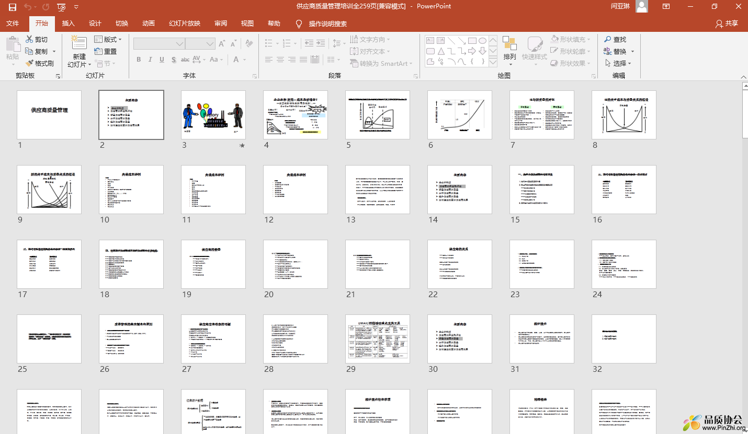Switch to the 设计 ribbon tab

pyautogui.click(x=95, y=24)
